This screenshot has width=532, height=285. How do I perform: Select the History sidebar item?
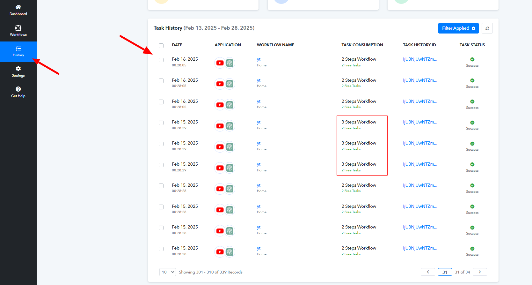click(x=18, y=51)
